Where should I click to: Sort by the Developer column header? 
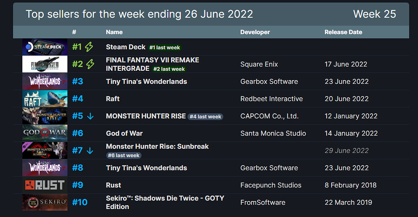255,32
